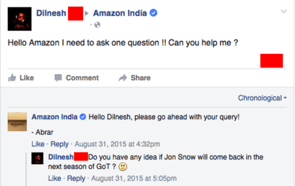Screen dimensions: 295x186
Task: Click the globe privacy icon under post header
Action: pos(98,25)
